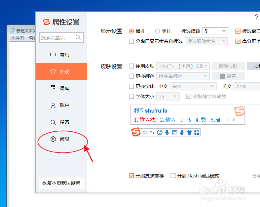
Task: Click the 搜索设置项 search field
Action: pyautogui.click(x=61, y=38)
